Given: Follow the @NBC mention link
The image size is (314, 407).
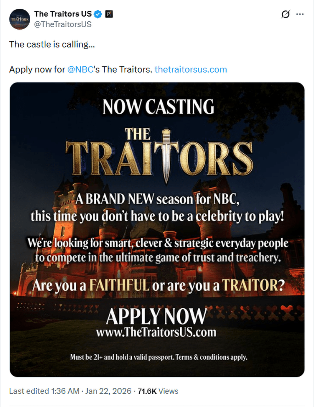Looking at the screenshot, I should (80, 69).
